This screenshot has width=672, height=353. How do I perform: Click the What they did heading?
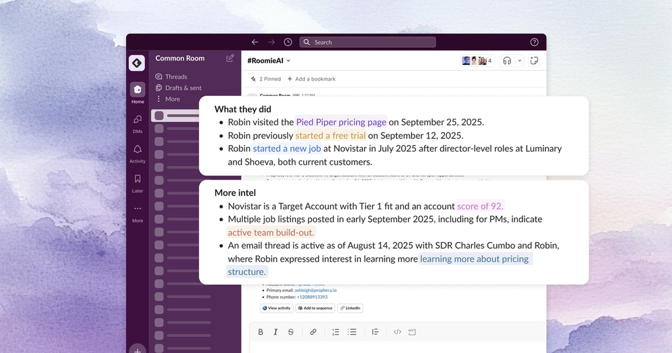pyautogui.click(x=243, y=109)
